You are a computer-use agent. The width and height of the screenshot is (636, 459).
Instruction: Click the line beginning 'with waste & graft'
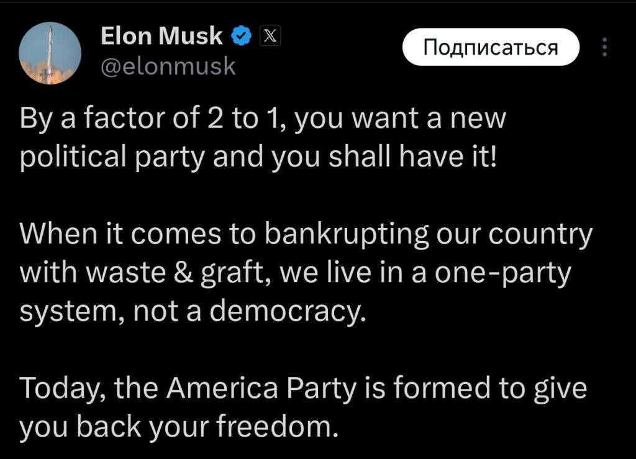pyautogui.click(x=295, y=273)
